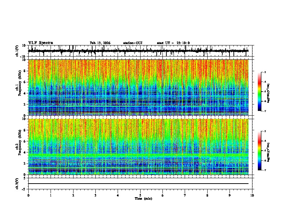Click the "8" kHz tick on ch.1 frequency axis
Screen dimensions: 284x219
tap(25, 71)
